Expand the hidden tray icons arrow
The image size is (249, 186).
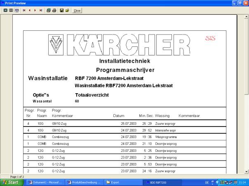[x=217, y=183]
